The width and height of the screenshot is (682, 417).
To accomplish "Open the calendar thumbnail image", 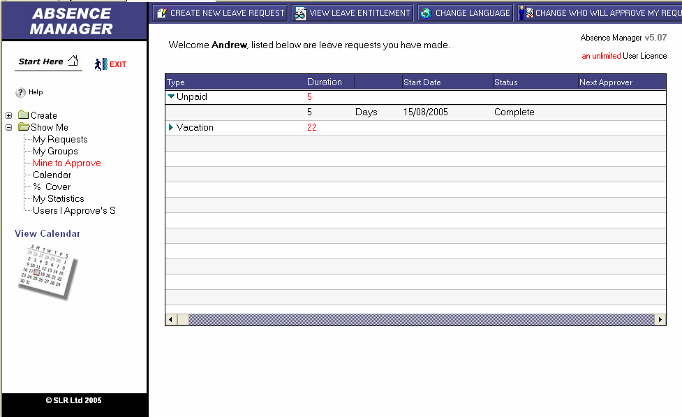I will (x=48, y=272).
